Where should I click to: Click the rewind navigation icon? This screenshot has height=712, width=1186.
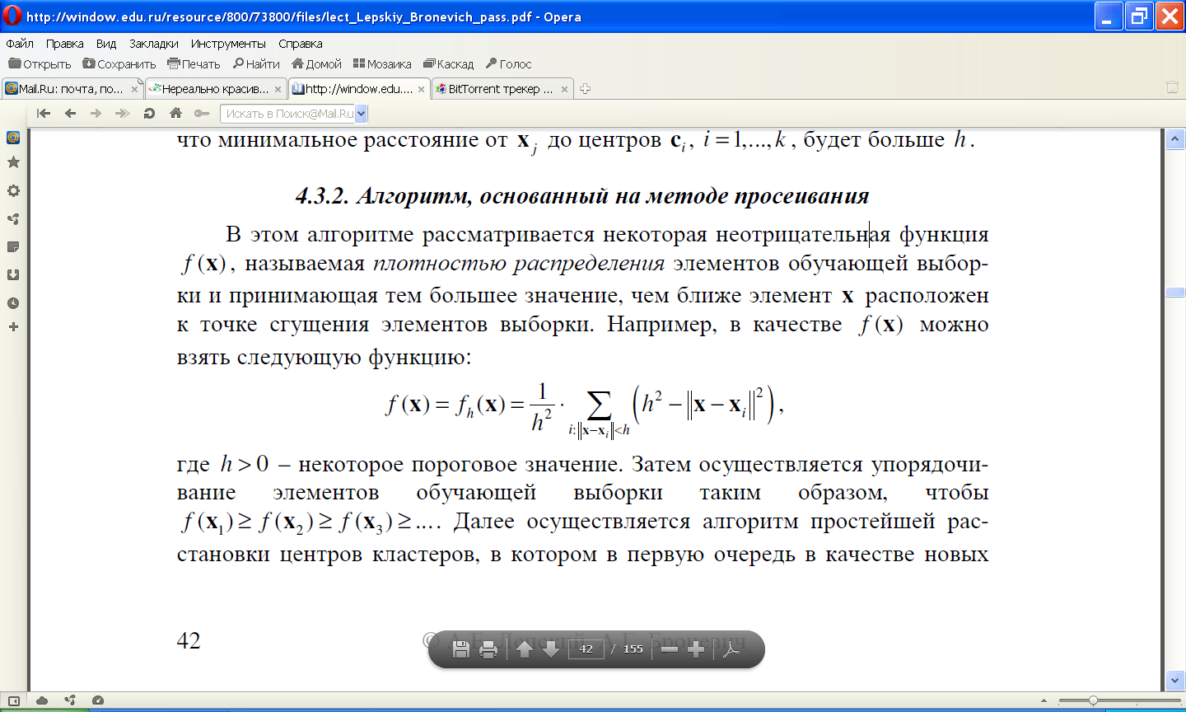(x=44, y=113)
